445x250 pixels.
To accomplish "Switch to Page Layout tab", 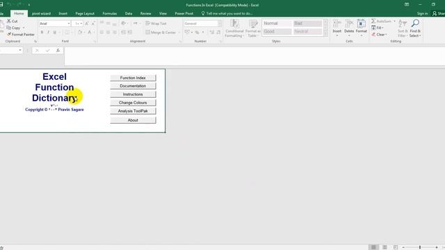I will point(85,13).
